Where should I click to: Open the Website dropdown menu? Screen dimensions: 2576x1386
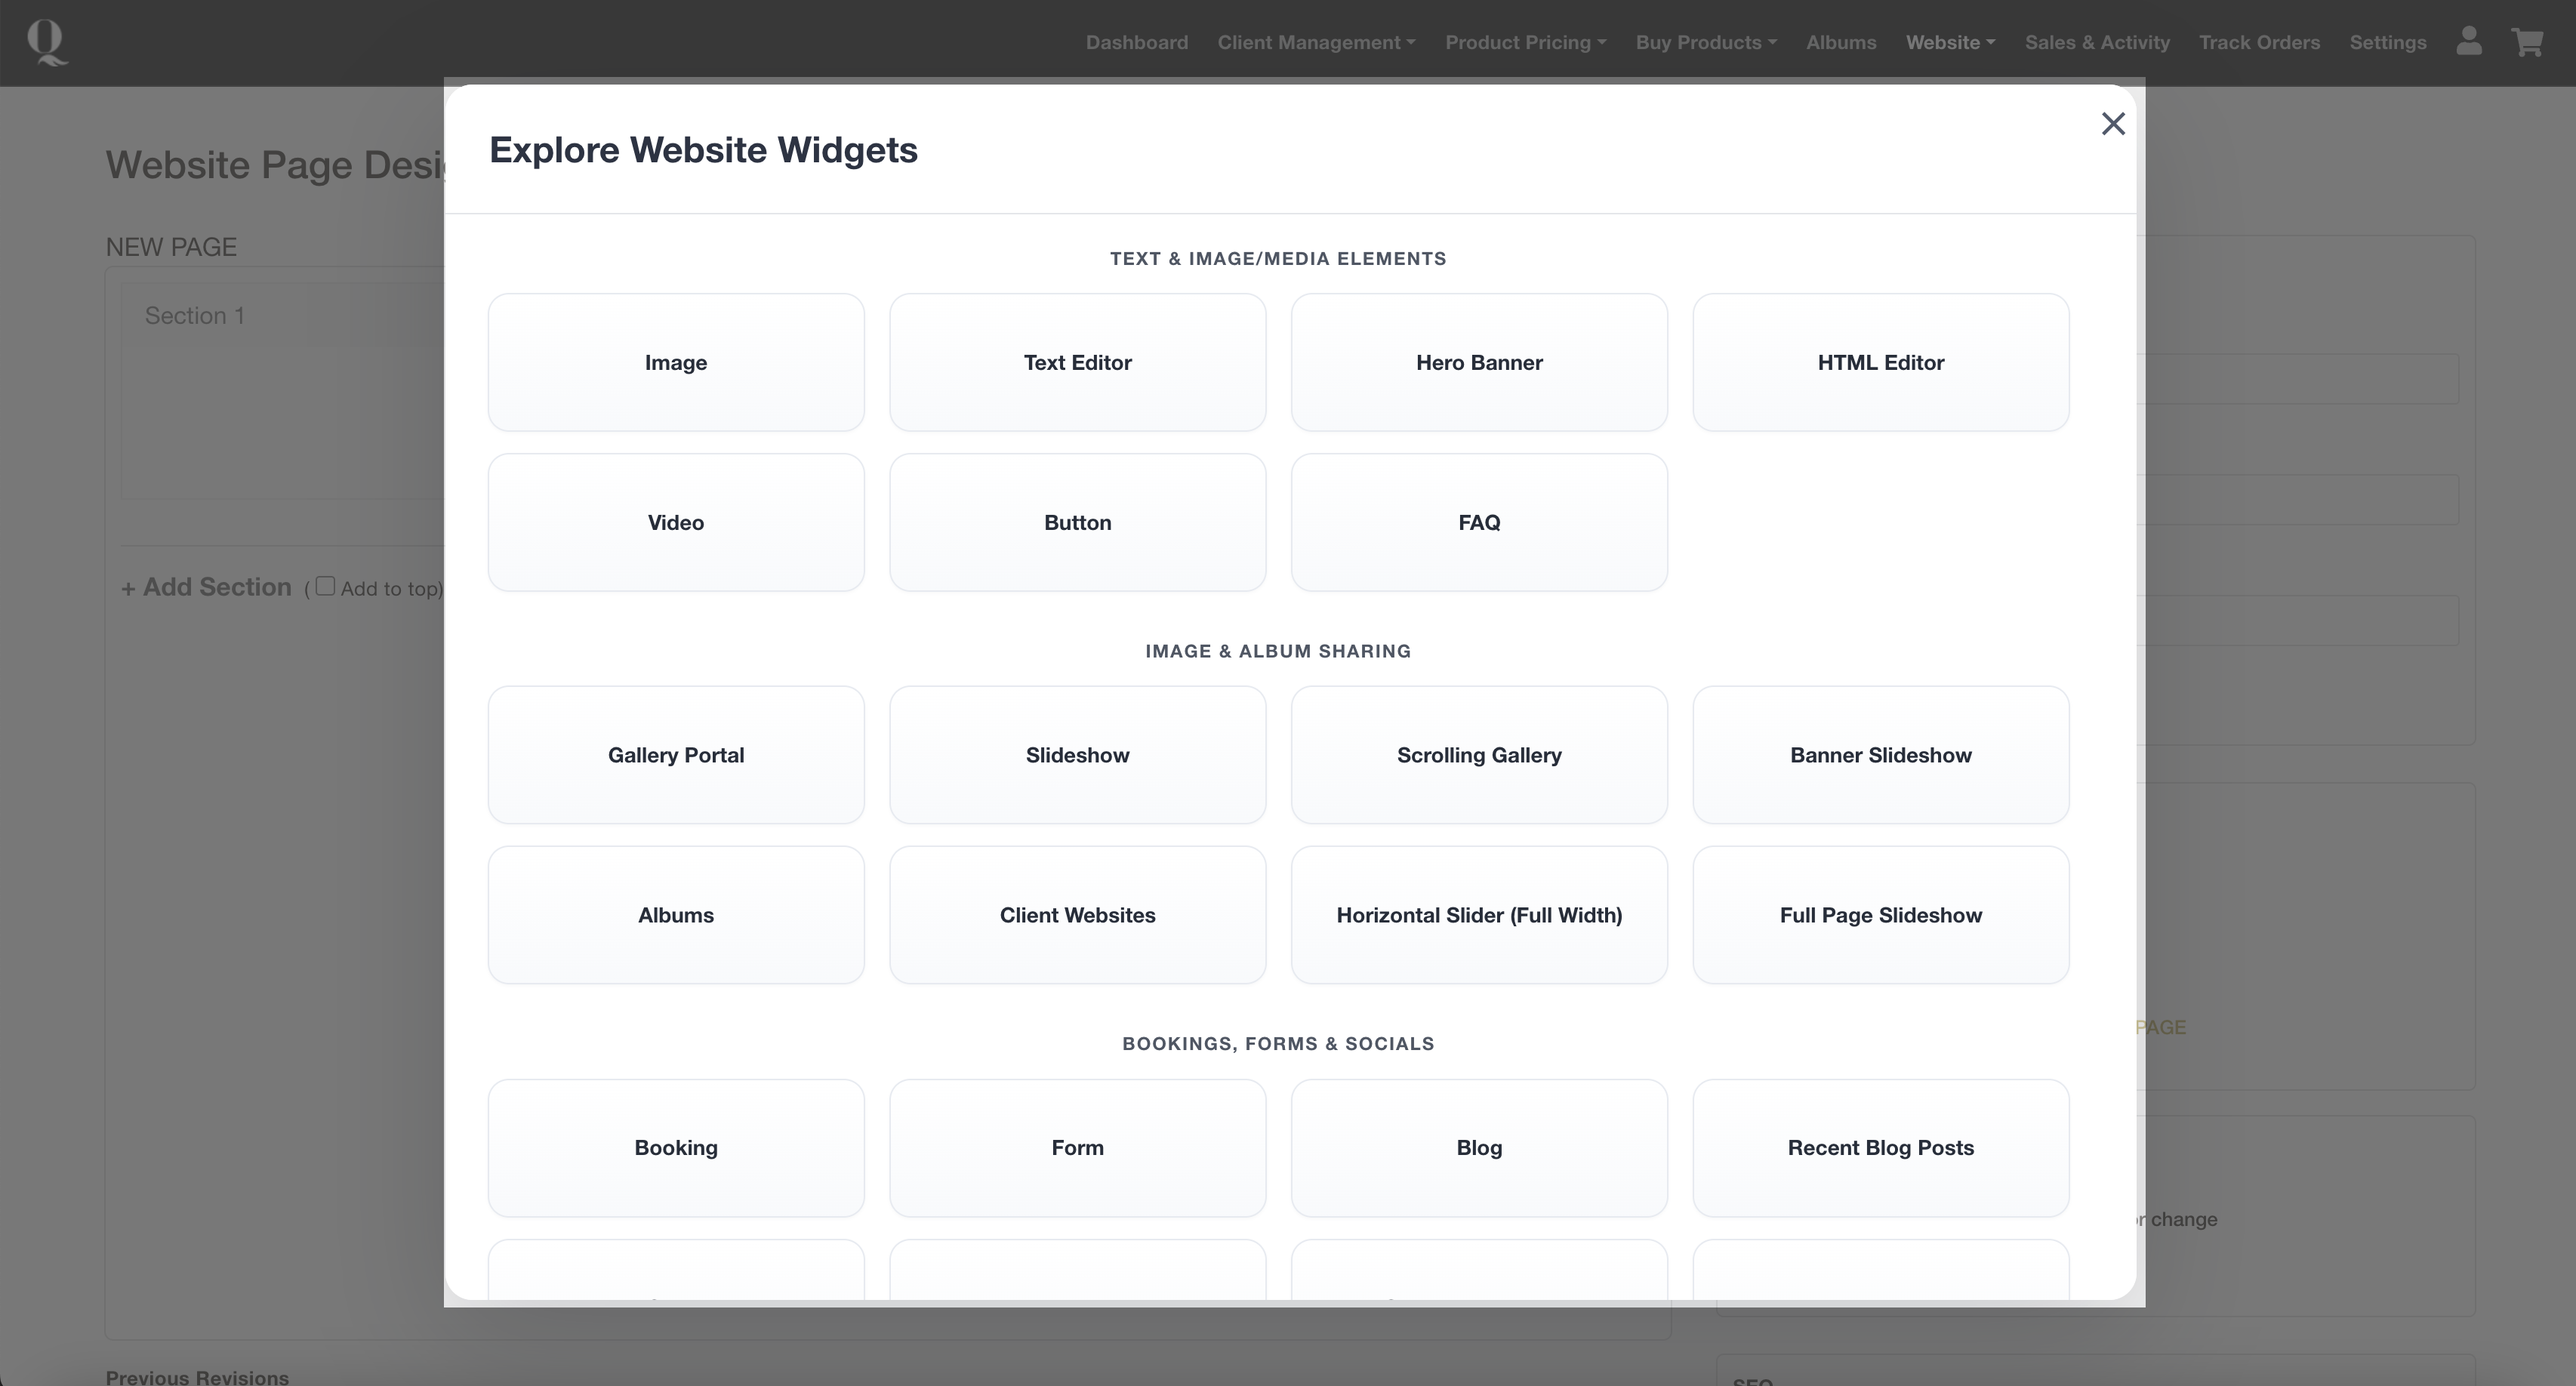pos(1949,43)
